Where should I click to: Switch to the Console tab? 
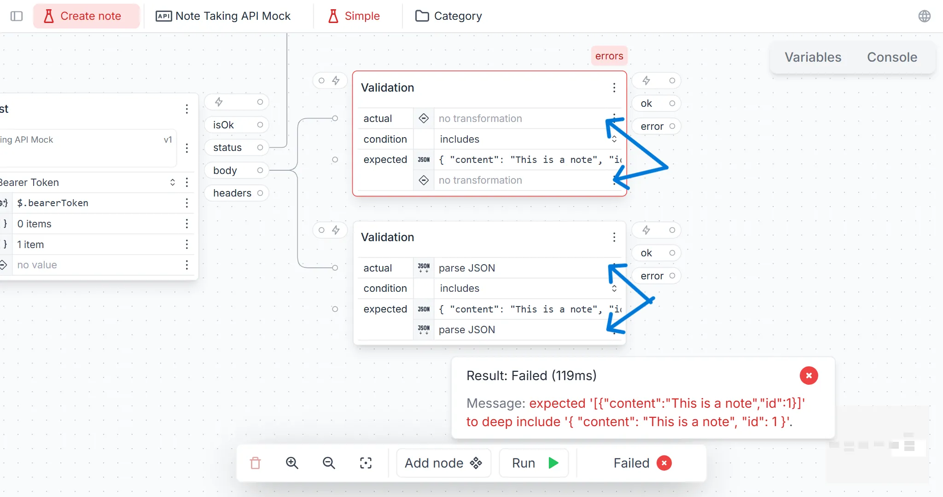(892, 57)
